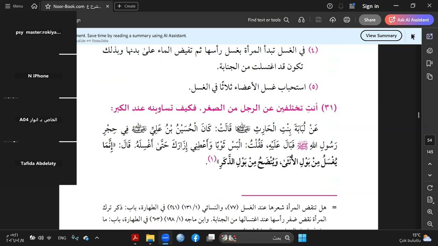
Task: Go to Acrobat Home icon
Action: (34, 6)
